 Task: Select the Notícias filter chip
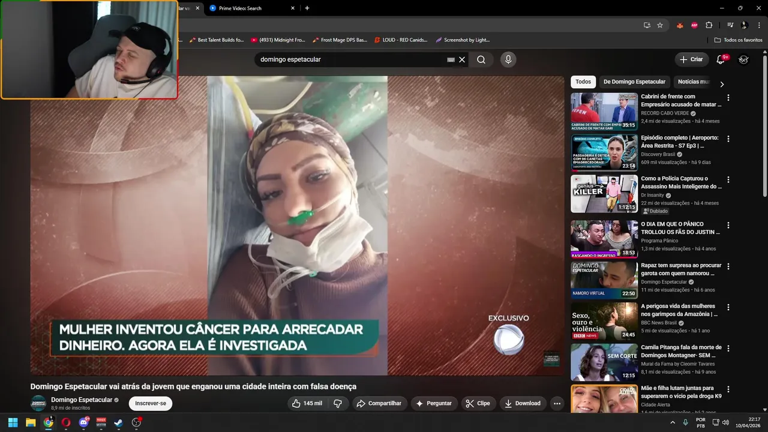click(x=693, y=82)
